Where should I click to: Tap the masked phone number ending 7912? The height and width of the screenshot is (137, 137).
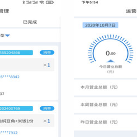coord(9,133)
